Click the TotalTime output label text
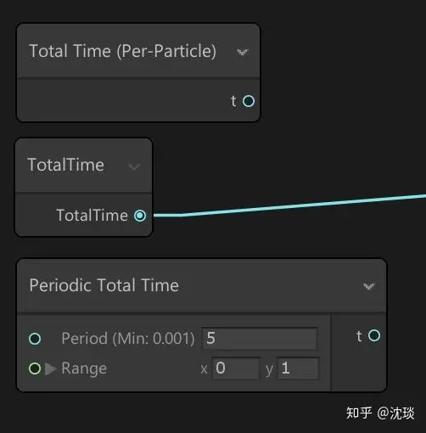The height and width of the screenshot is (433, 426). click(x=92, y=216)
